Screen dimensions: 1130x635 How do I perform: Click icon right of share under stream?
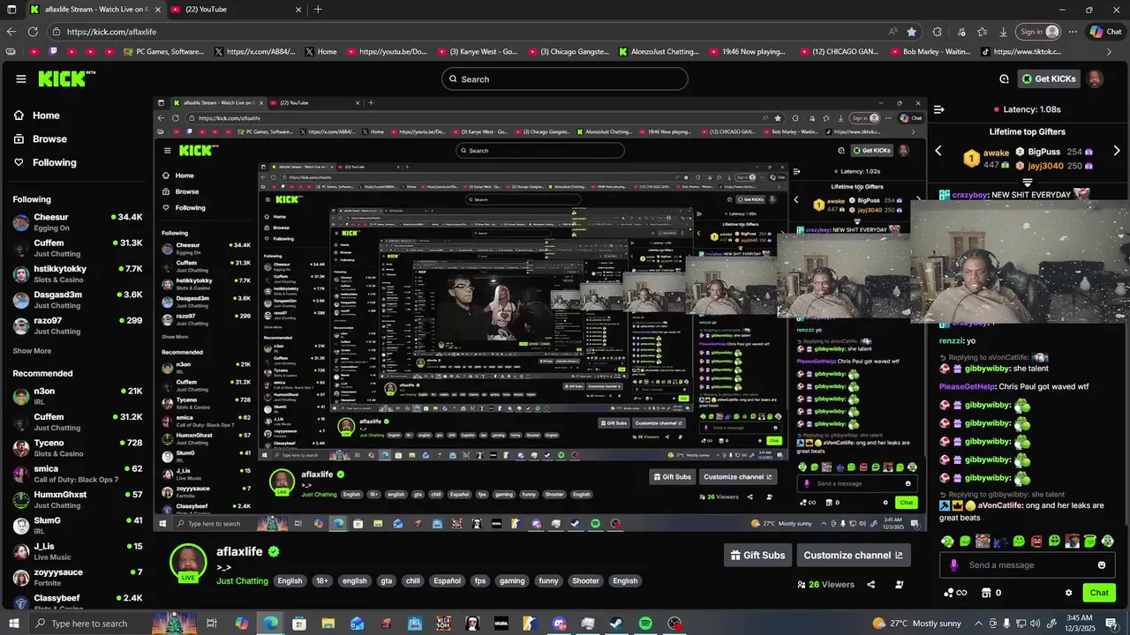pyautogui.click(x=900, y=584)
